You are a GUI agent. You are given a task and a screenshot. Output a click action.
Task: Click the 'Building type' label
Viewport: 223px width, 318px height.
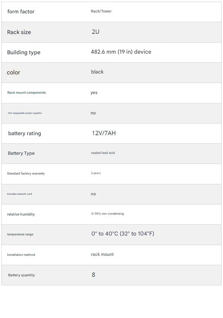coord(24,52)
